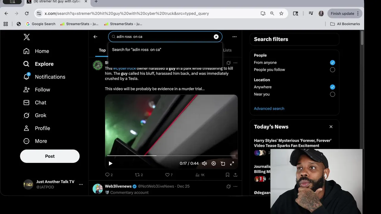Switch to the Lists tab

click(227, 50)
